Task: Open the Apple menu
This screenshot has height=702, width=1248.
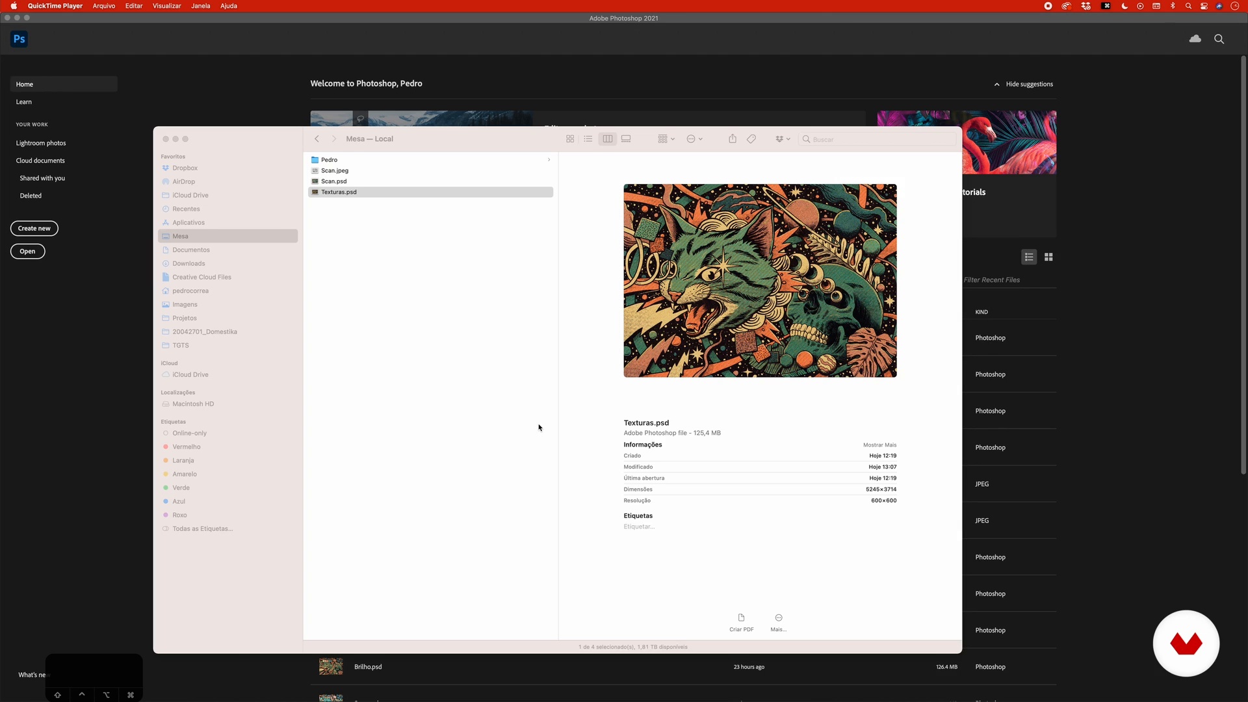Action: 14,6
